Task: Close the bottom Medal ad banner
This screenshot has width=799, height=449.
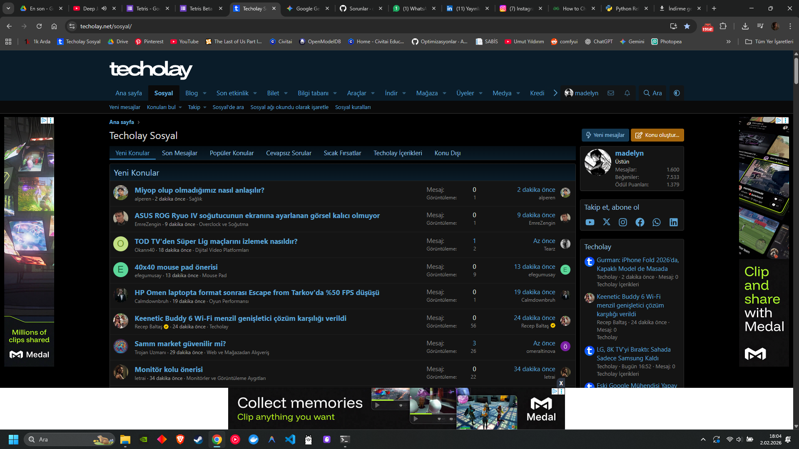Action: pyautogui.click(x=561, y=383)
